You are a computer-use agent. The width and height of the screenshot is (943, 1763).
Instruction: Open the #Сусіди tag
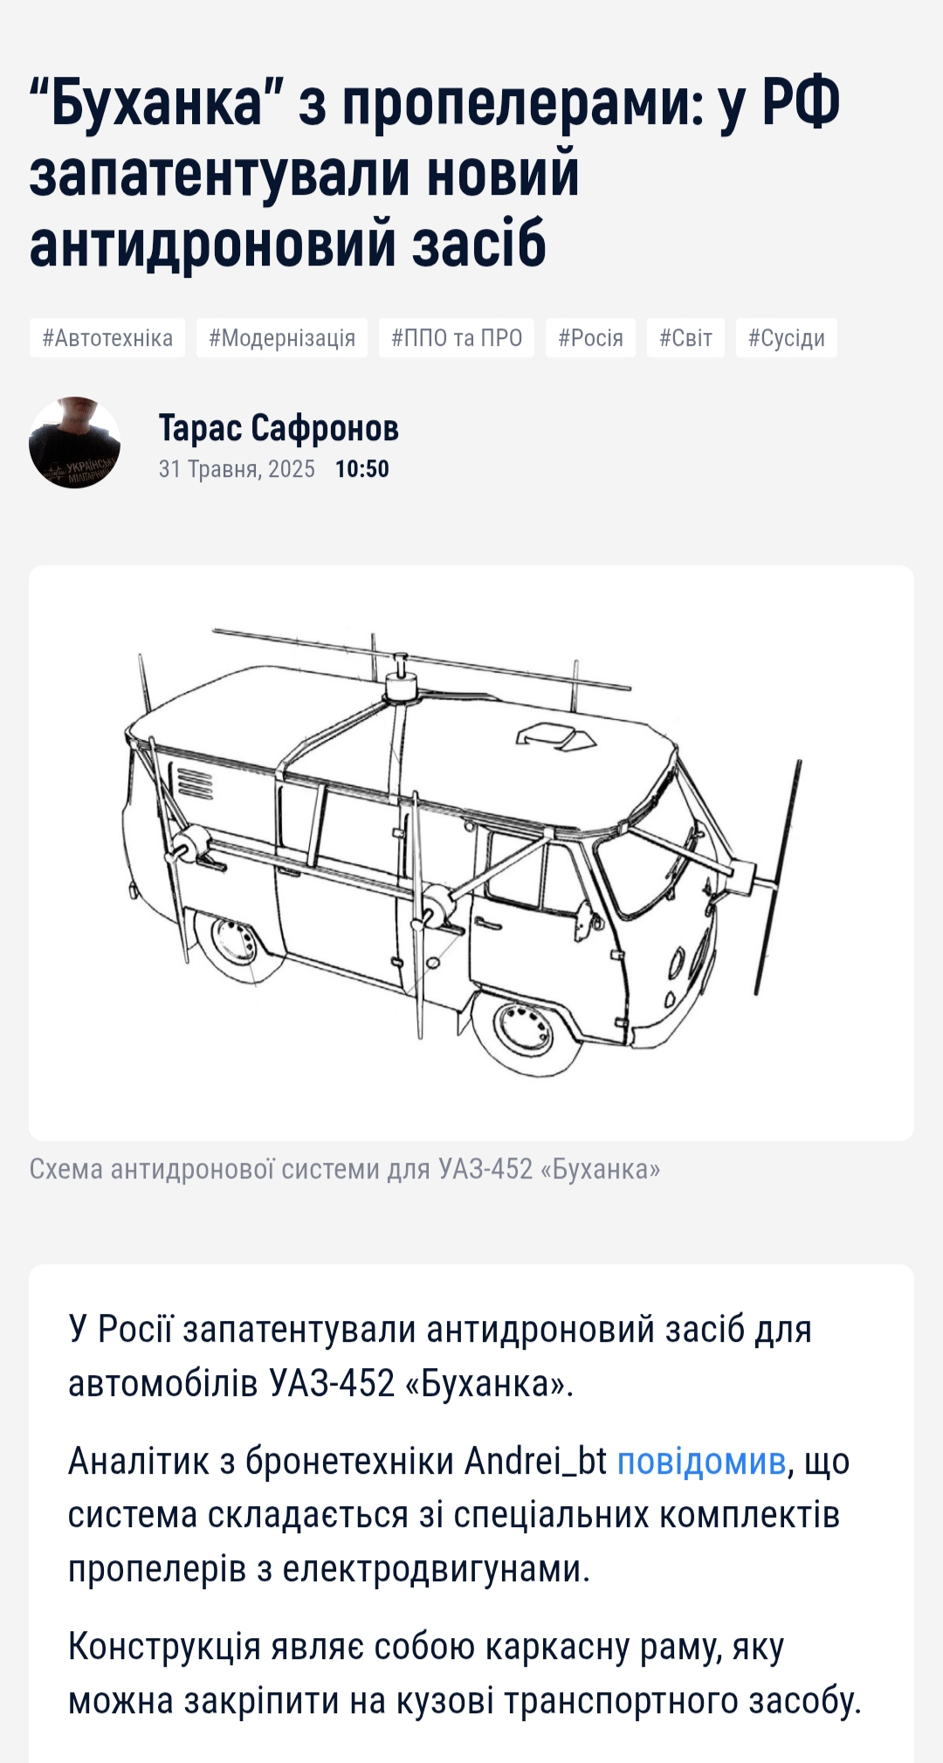pos(787,338)
